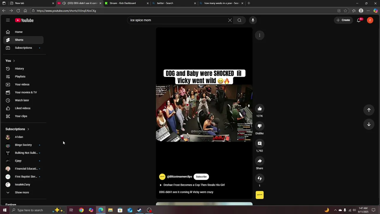Click the Create button
380x214 pixels.
coord(343,20)
